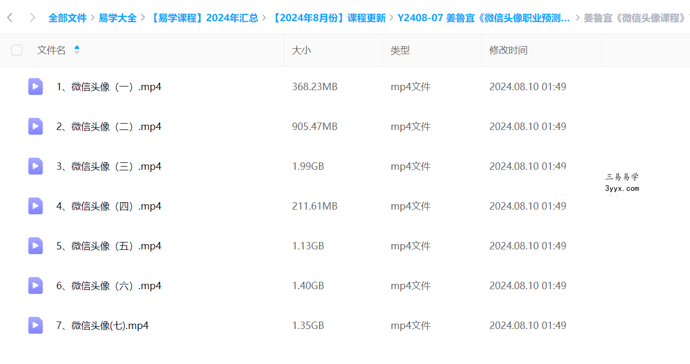Click size value 1.35GB
This screenshot has width=690, height=364.
[x=308, y=325]
